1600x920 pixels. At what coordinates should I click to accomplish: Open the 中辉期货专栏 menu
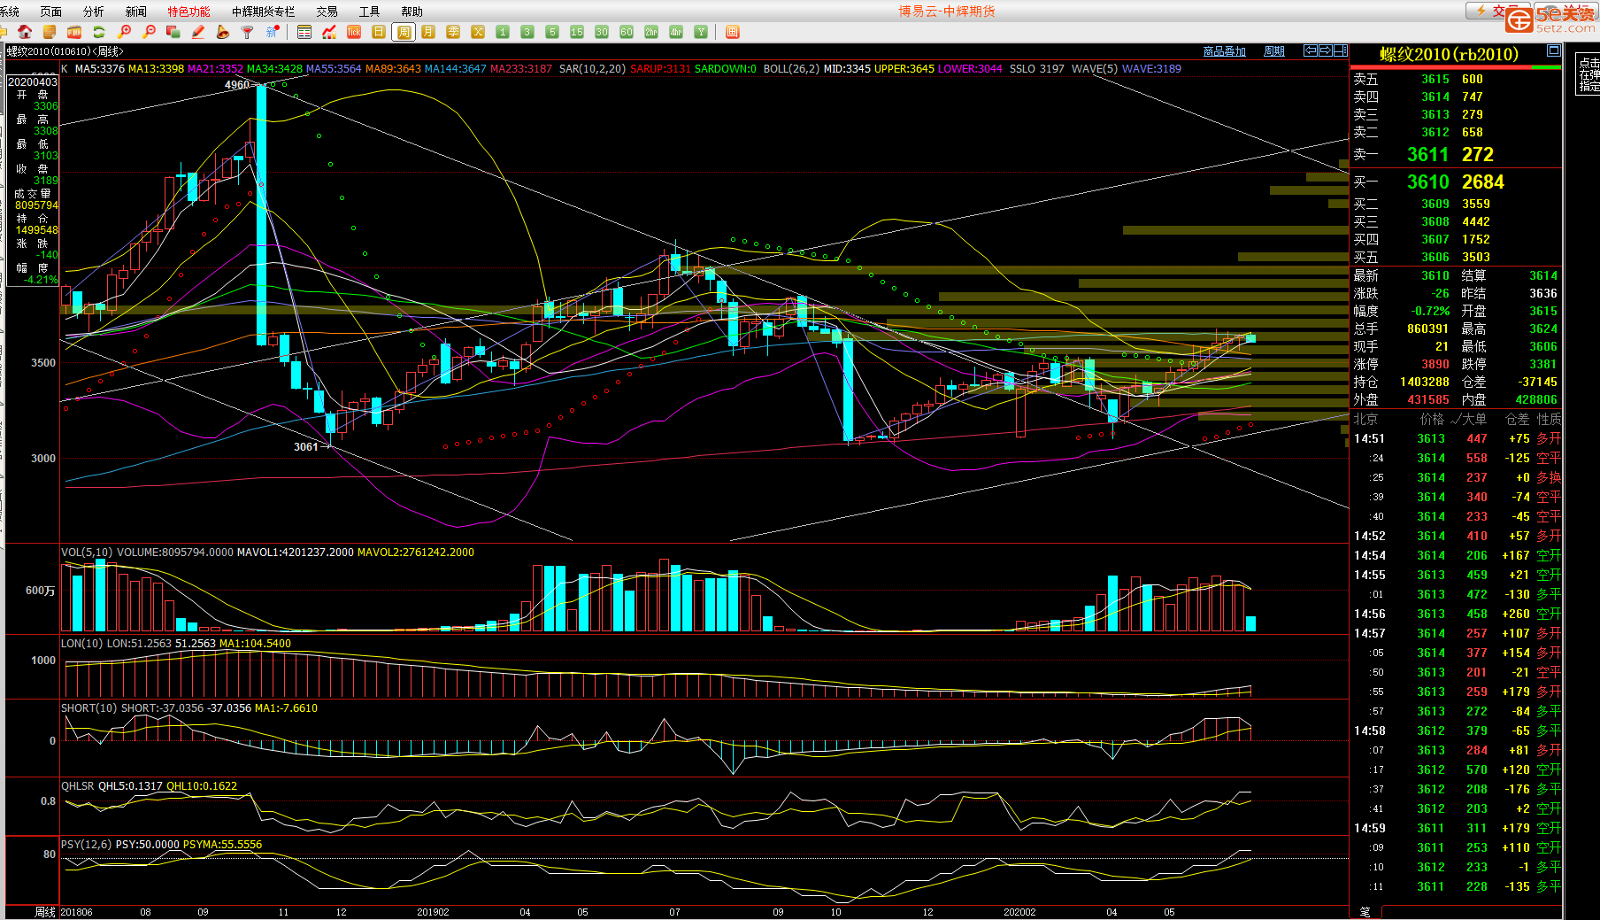[263, 12]
